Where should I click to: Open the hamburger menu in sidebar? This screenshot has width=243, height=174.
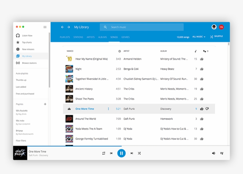[x=45, y=27]
